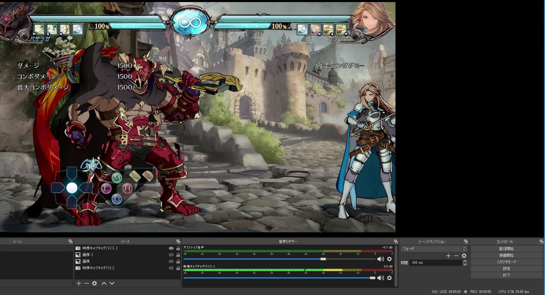Click the selected scene row in シーン list
Viewport: 545px width, 295px height.
pos(36,248)
